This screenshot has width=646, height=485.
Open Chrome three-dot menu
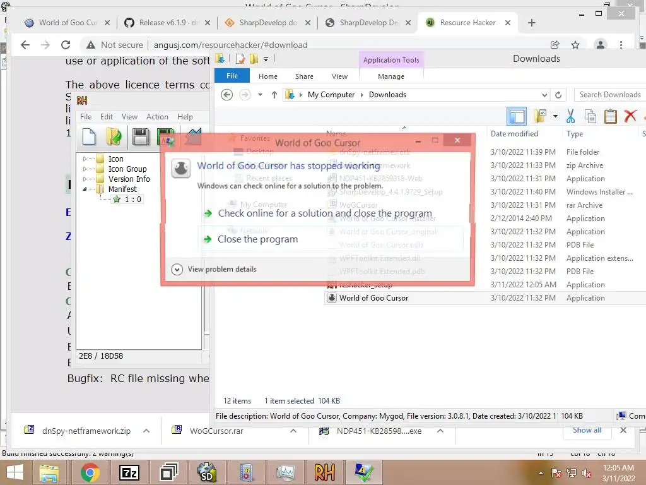(621, 45)
